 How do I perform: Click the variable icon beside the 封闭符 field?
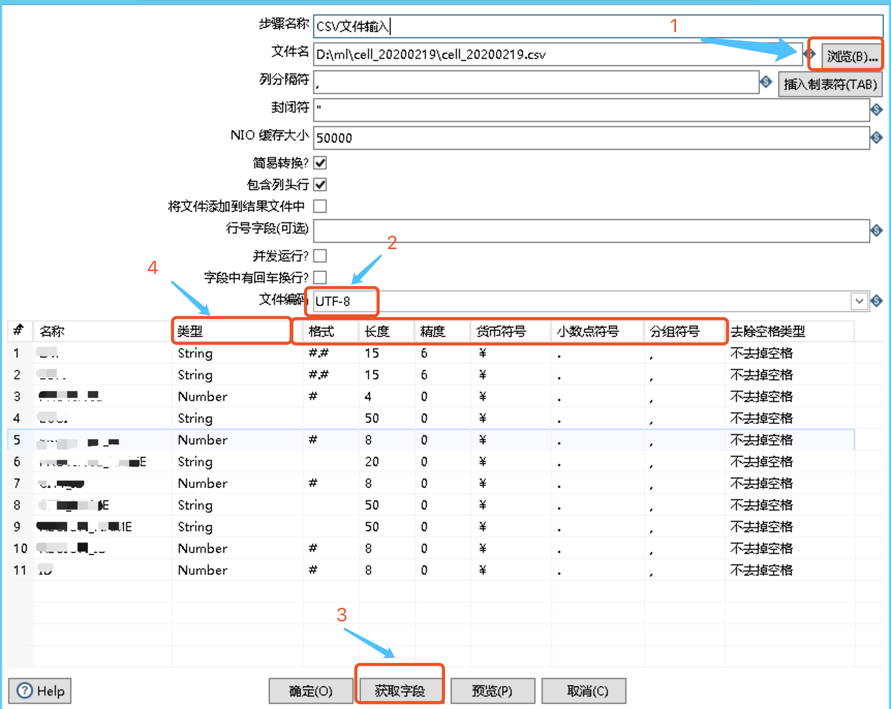click(877, 110)
